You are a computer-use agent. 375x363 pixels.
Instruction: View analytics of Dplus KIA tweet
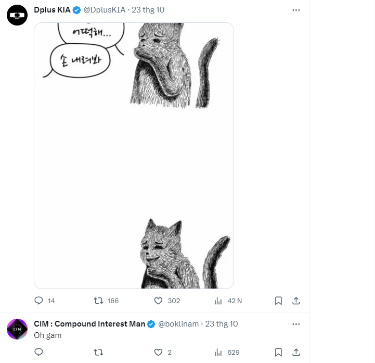coord(228,301)
